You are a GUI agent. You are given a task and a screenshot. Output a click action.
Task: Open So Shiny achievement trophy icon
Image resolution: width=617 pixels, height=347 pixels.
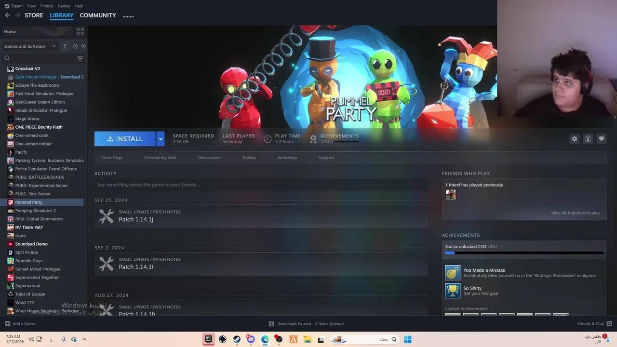(453, 291)
